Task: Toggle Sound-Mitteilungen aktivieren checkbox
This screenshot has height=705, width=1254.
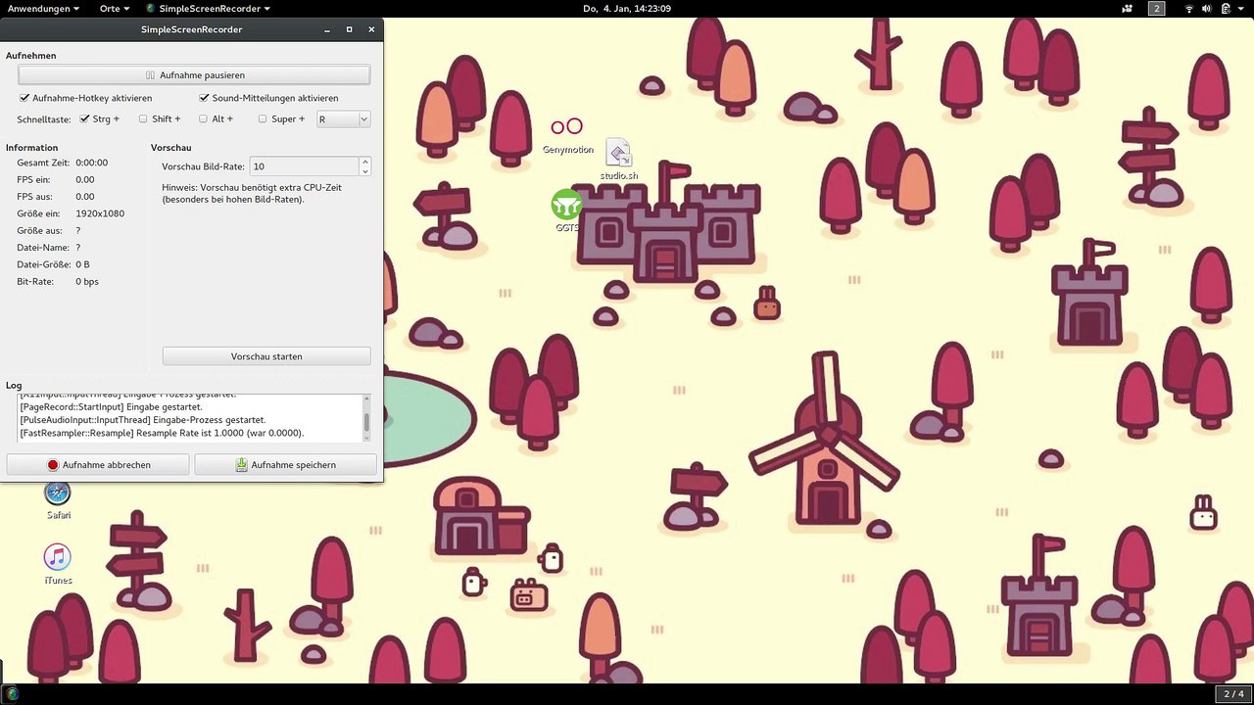Action: tap(205, 98)
